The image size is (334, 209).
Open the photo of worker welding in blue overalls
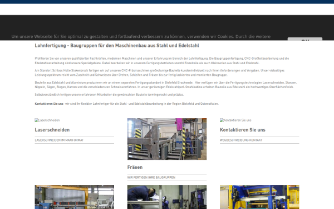[x=167, y=197]
